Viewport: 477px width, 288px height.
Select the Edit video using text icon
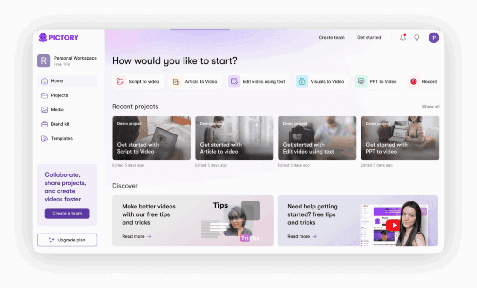234,81
